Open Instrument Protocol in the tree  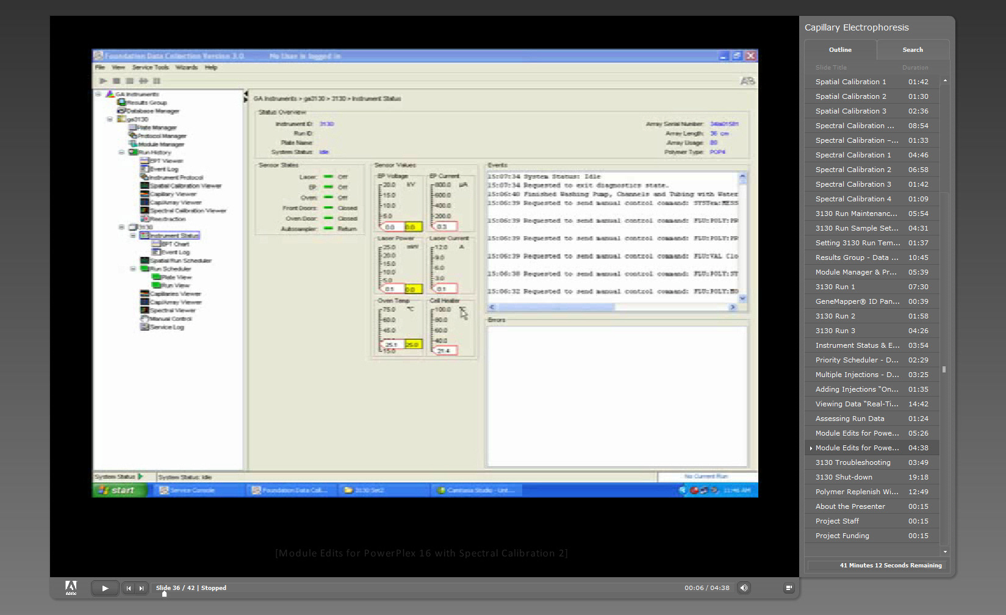click(172, 178)
